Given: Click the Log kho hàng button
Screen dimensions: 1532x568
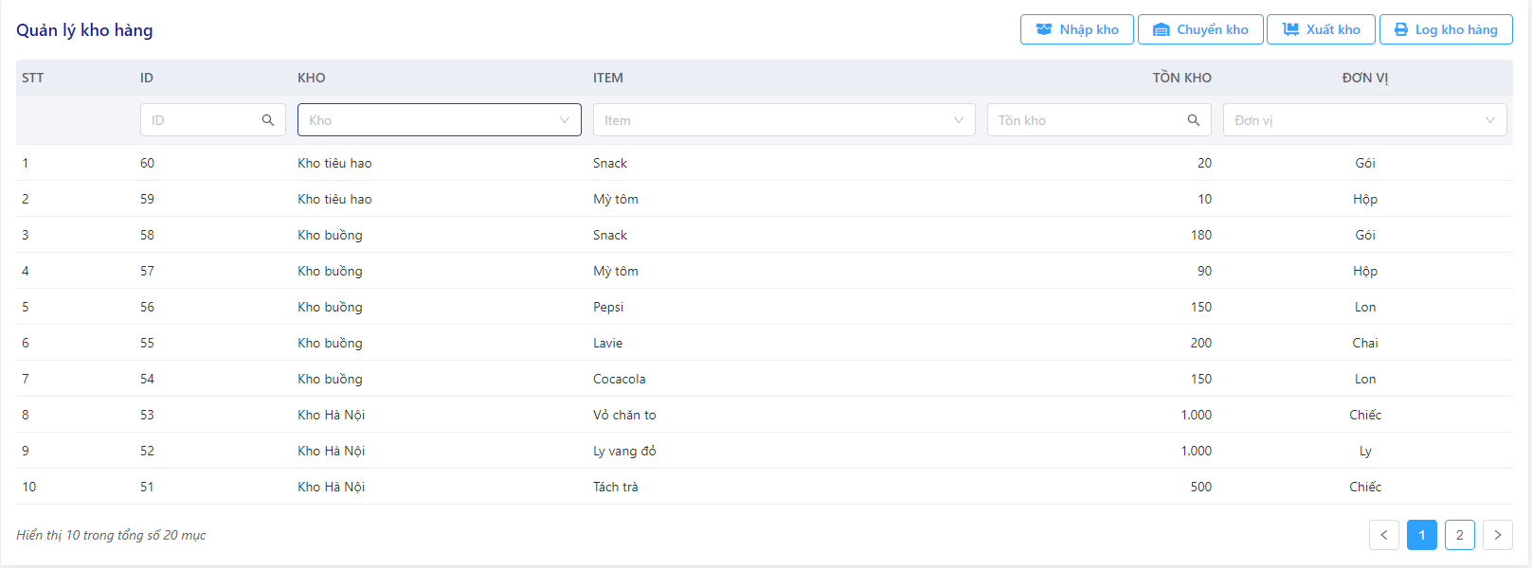Looking at the screenshot, I should pos(1446,29).
